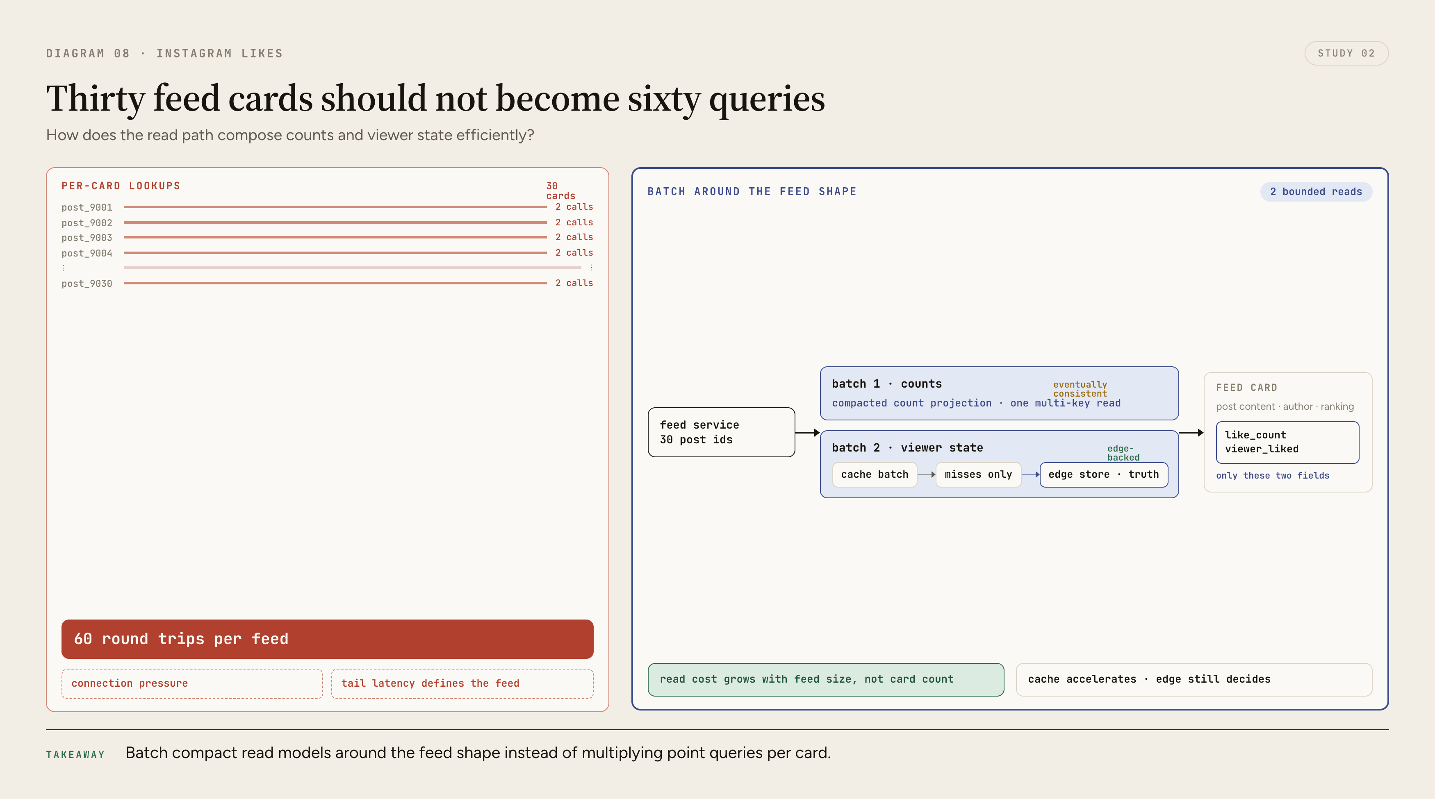This screenshot has width=1435, height=799.
Task: Click the 'batch 1 · counts' heading
Action: coord(886,384)
